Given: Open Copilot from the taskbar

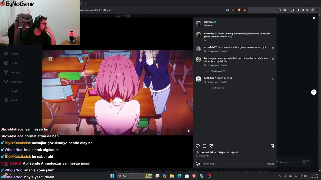Looking at the screenshot, I should (165, 176).
